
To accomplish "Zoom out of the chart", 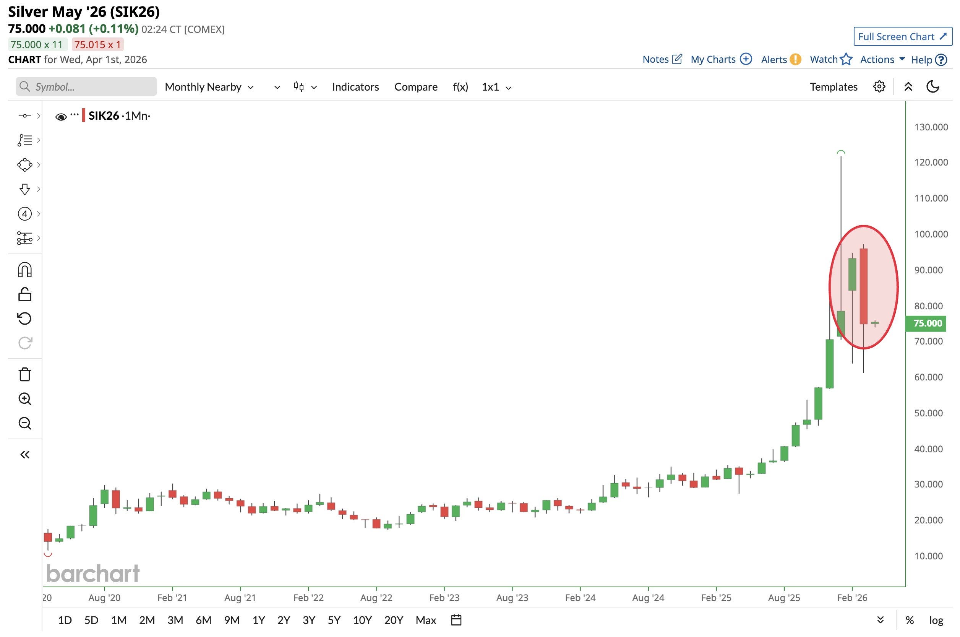I will click(x=25, y=423).
